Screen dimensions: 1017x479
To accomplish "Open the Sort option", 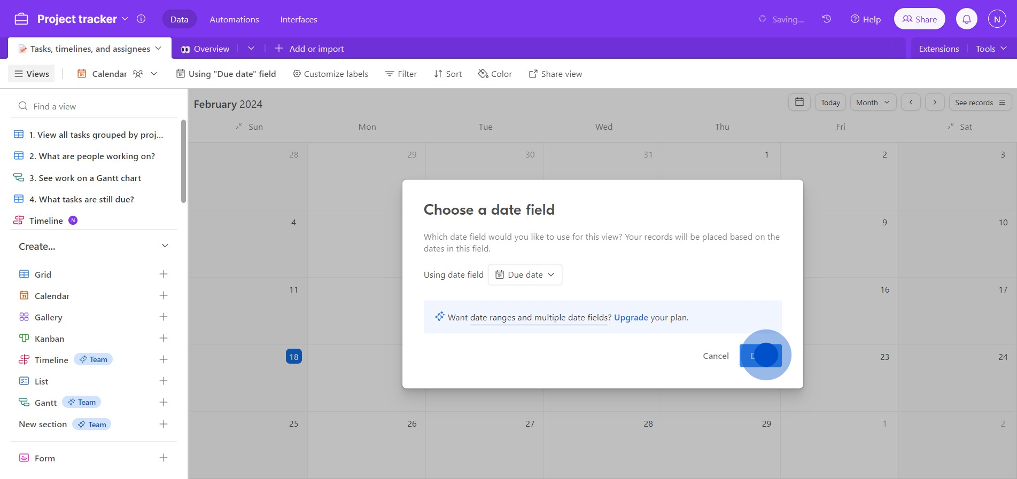I will point(448,74).
